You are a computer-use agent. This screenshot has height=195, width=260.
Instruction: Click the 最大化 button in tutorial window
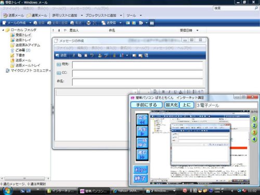[x=172, y=105]
